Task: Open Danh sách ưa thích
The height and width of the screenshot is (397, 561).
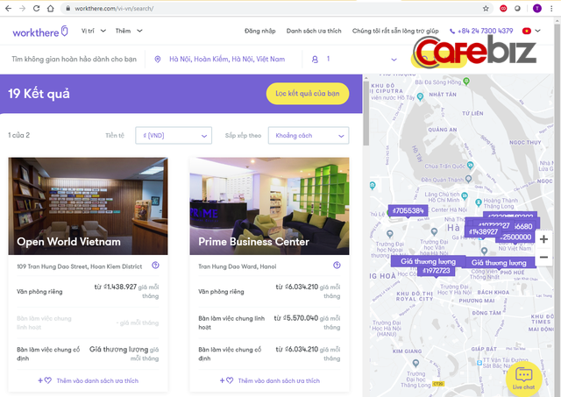Action: pyautogui.click(x=314, y=32)
